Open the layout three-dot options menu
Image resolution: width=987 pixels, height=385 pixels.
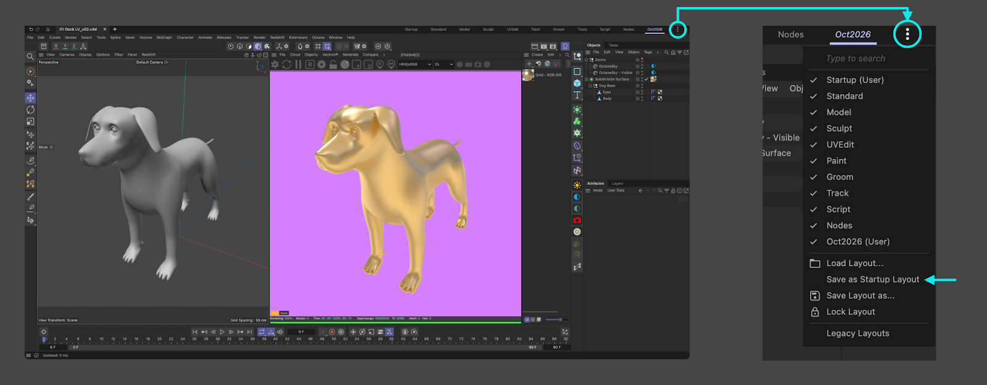tap(907, 34)
